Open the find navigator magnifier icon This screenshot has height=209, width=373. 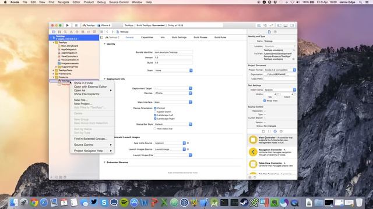pyautogui.click(x=65, y=32)
